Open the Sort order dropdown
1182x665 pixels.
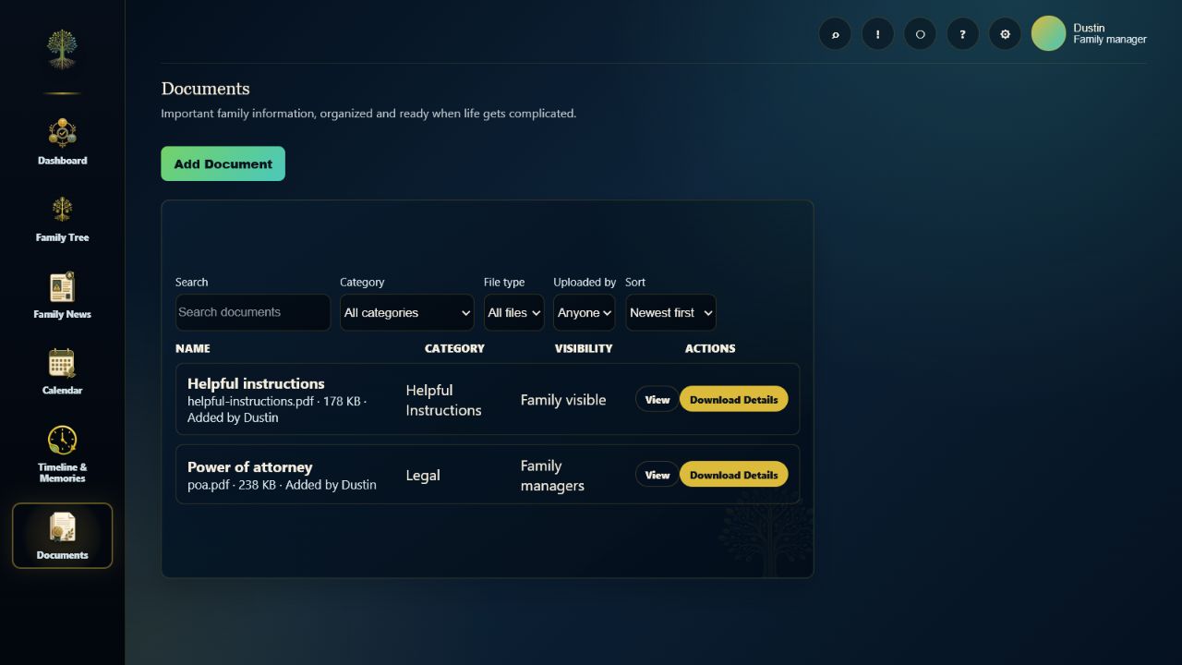(x=670, y=312)
